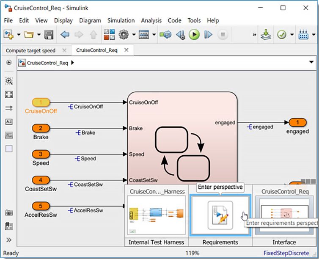Select the Requirements perspective thumbnail
This screenshot has height=259, width=319.
coord(220,215)
